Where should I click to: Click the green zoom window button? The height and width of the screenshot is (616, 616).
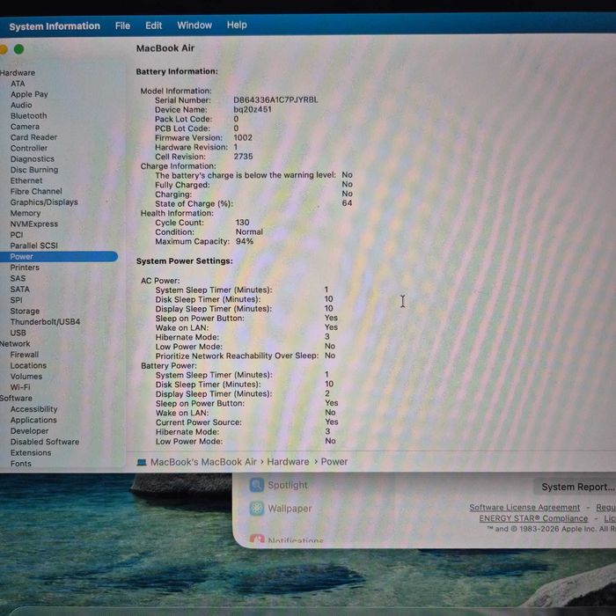coord(18,49)
